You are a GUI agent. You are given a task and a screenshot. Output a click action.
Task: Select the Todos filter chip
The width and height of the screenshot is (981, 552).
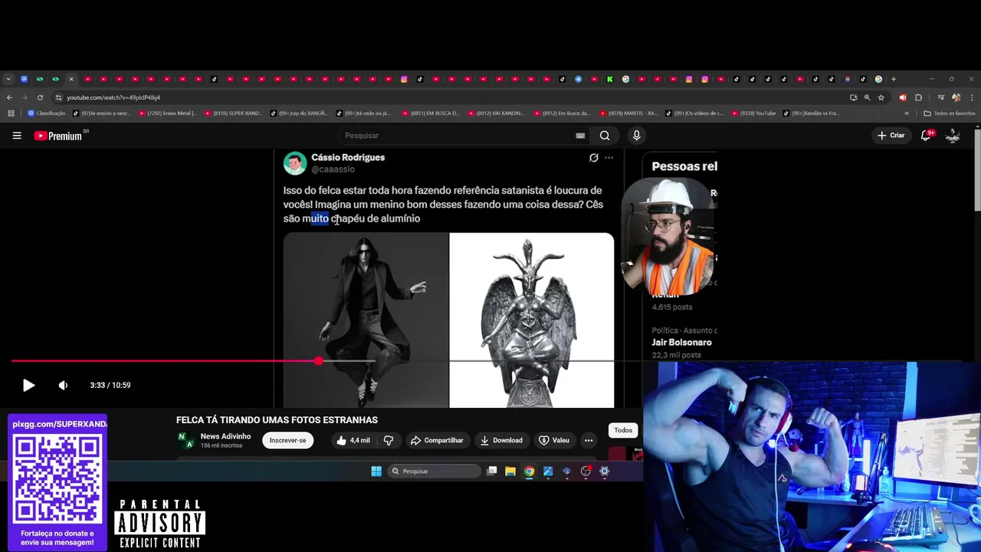pos(623,430)
